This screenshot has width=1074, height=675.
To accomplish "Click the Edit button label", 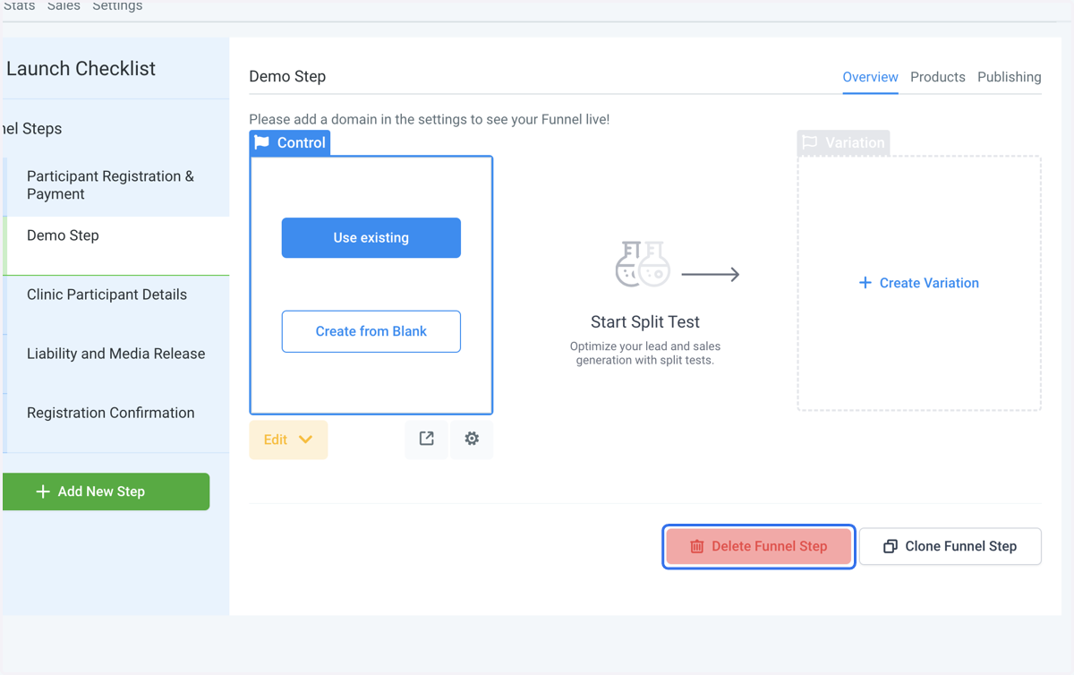I will coord(276,440).
